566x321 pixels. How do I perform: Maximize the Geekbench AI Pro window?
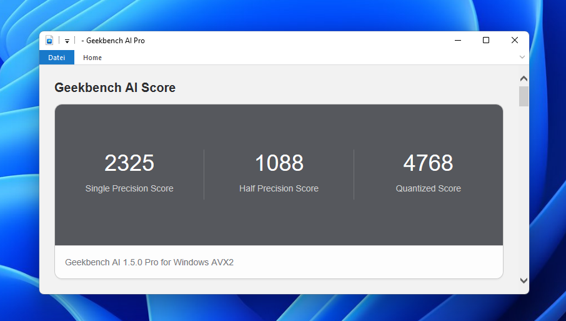[486, 40]
